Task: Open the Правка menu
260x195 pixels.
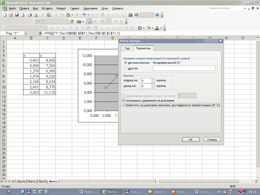Action: click(24, 8)
